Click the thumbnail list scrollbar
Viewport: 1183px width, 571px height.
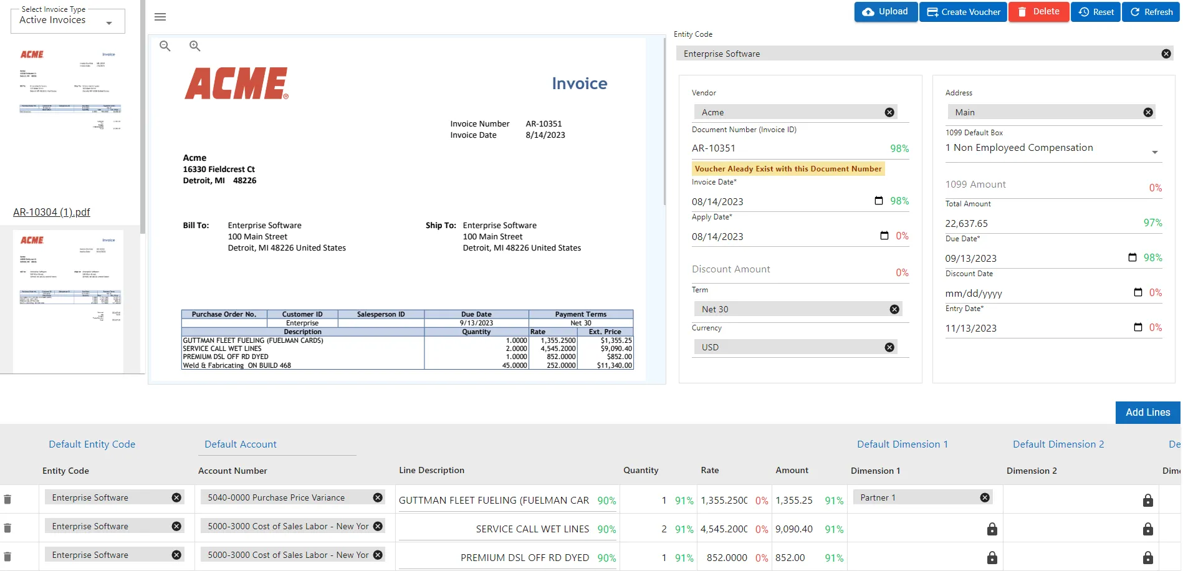tap(143, 117)
